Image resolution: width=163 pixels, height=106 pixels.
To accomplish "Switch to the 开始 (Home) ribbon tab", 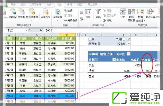I will click(13, 5).
